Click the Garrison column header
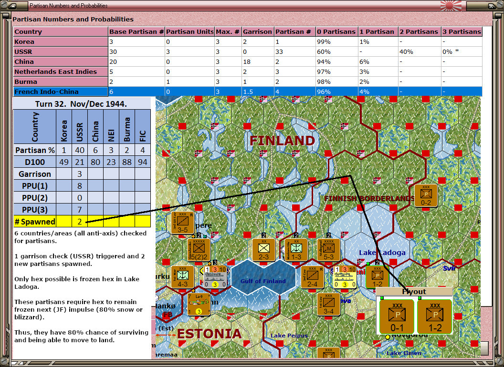Viewport: 504px width, 367px height. click(x=257, y=31)
